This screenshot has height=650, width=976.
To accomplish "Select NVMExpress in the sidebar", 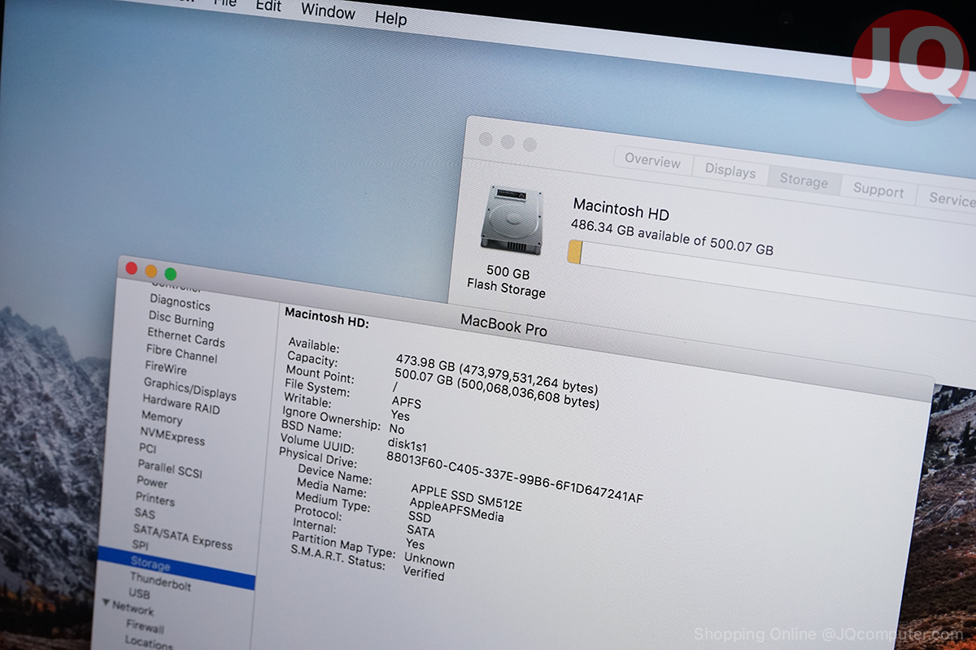I will click(x=172, y=436).
